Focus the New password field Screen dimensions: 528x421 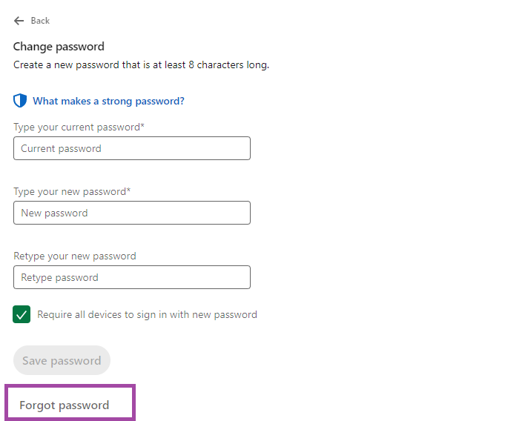[x=132, y=213]
